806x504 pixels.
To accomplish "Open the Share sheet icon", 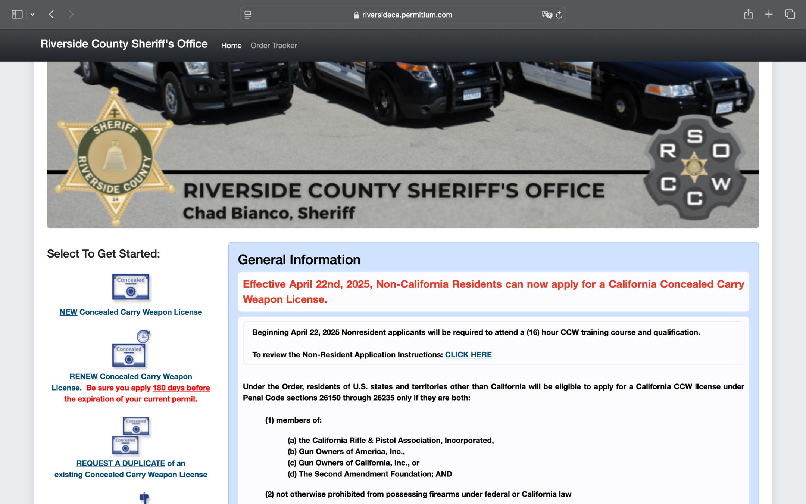I will [748, 15].
